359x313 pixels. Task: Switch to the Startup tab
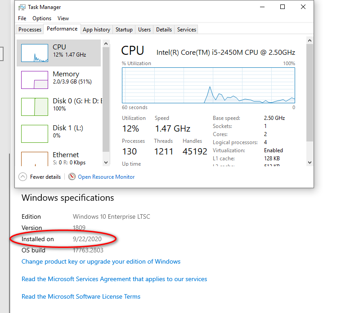point(124,30)
